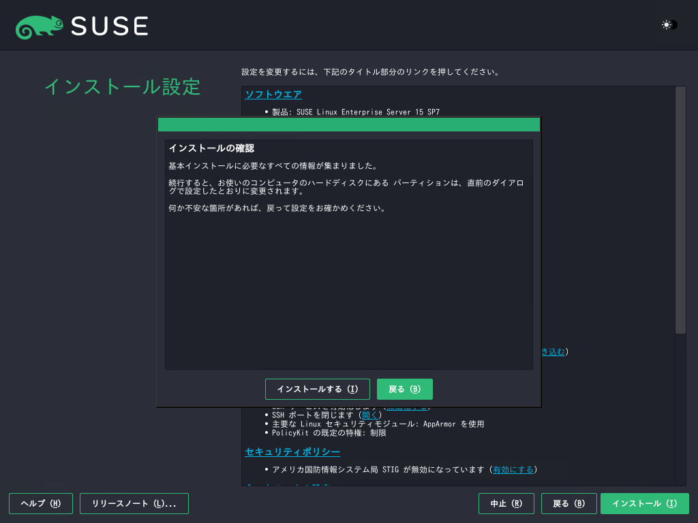Viewport: 698px width, 523px height.
Task: Click 戻る (B) in the bottom bar
Action: coord(568,503)
